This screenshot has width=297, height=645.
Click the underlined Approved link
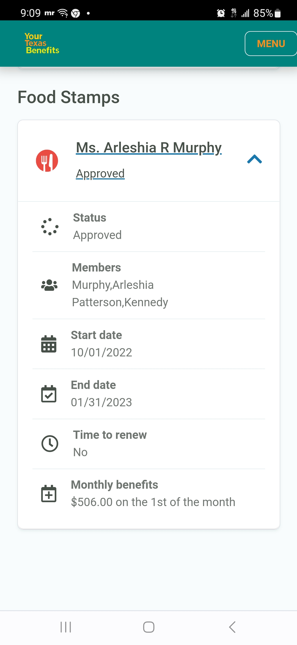click(100, 174)
